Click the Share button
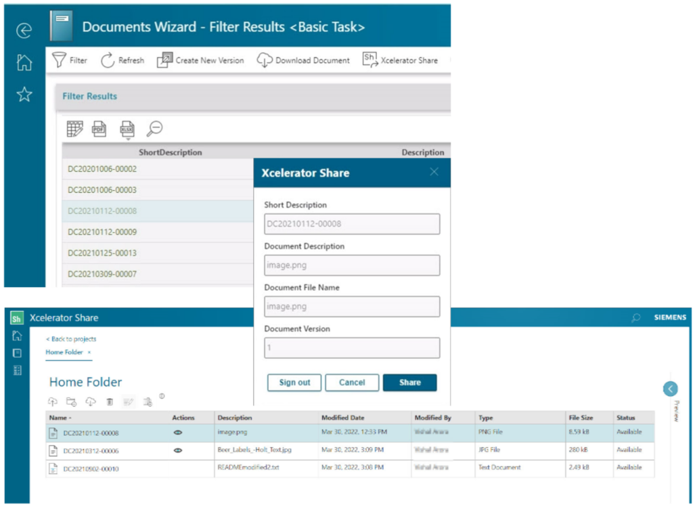Viewport: 693px width, 505px height. click(409, 382)
